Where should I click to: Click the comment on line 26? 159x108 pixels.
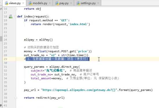pyautogui.click(x=41, y=47)
